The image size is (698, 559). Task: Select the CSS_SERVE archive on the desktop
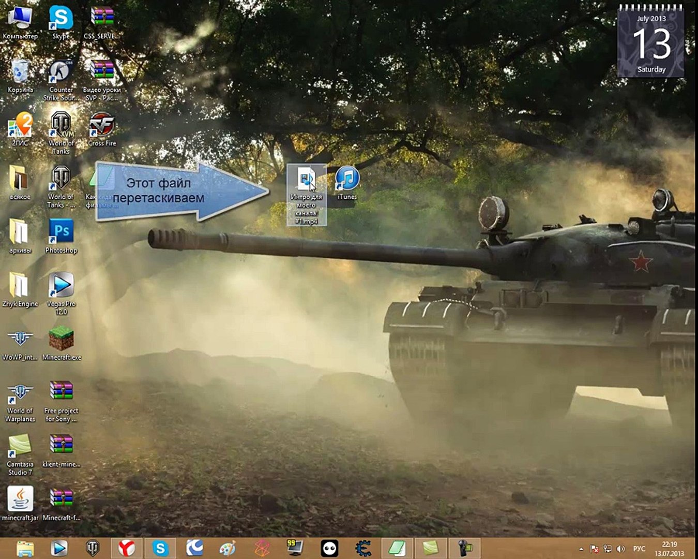pos(101,23)
